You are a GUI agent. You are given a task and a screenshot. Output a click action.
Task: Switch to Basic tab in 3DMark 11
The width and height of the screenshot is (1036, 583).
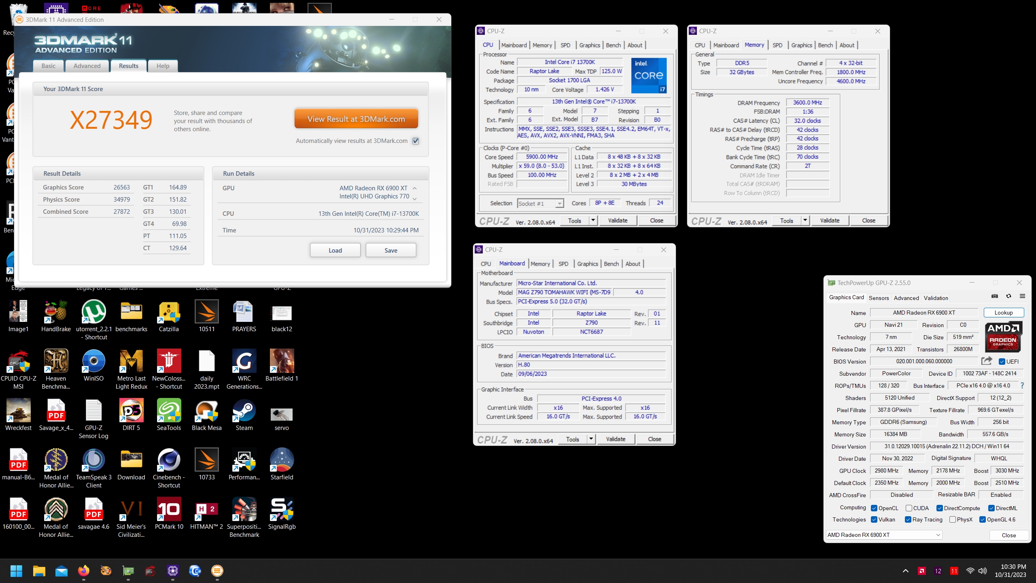pyautogui.click(x=49, y=66)
